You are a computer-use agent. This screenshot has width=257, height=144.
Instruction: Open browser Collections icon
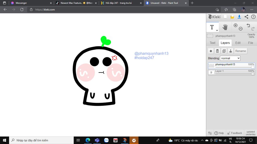coord(234,10)
